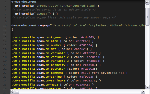This screenshot has width=150, height=94.
Task: Click the string "about:" on line 7
Action: 42,14
